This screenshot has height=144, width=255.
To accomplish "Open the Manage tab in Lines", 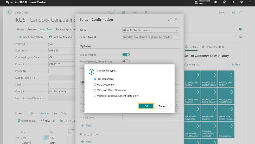I will pyautogui.click(x=44, y=113).
